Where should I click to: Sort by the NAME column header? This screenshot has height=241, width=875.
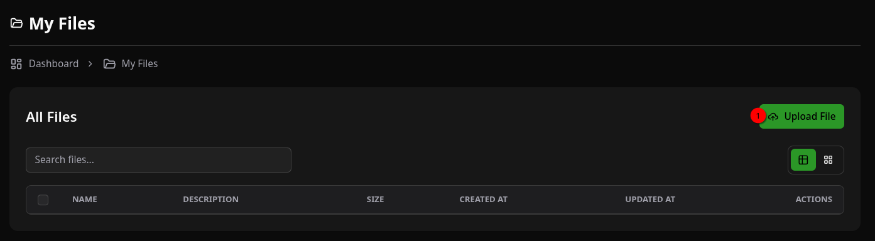85,200
